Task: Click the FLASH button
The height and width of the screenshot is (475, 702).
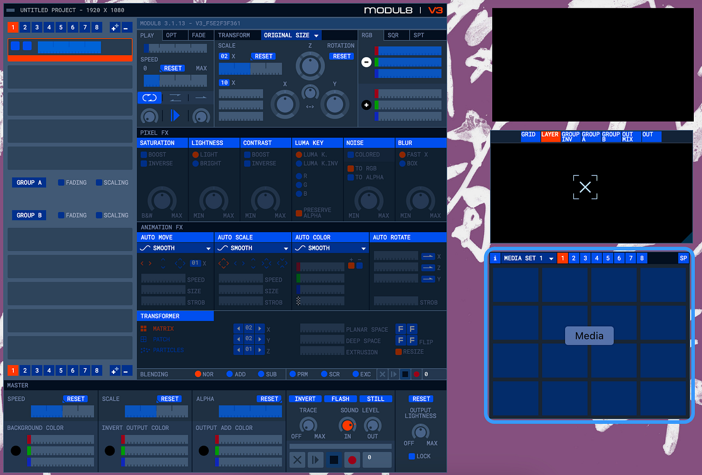Action: [340, 398]
